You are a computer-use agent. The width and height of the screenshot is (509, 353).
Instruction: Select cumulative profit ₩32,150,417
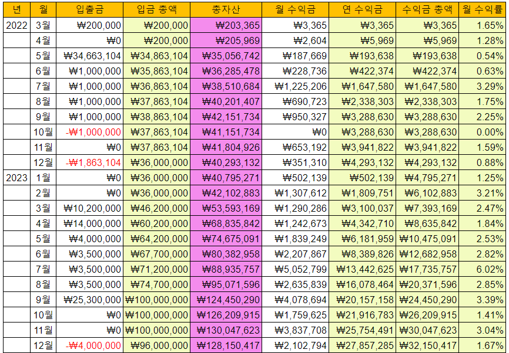tap(427, 345)
